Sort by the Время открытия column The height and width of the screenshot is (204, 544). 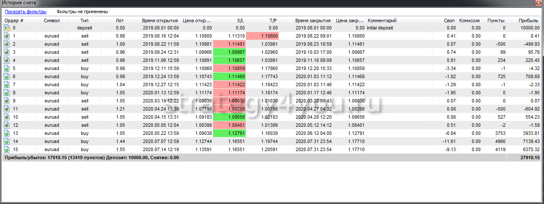pyautogui.click(x=160, y=20)
